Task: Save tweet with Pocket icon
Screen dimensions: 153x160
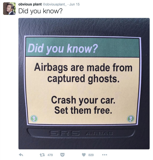Action: point(62,155)
